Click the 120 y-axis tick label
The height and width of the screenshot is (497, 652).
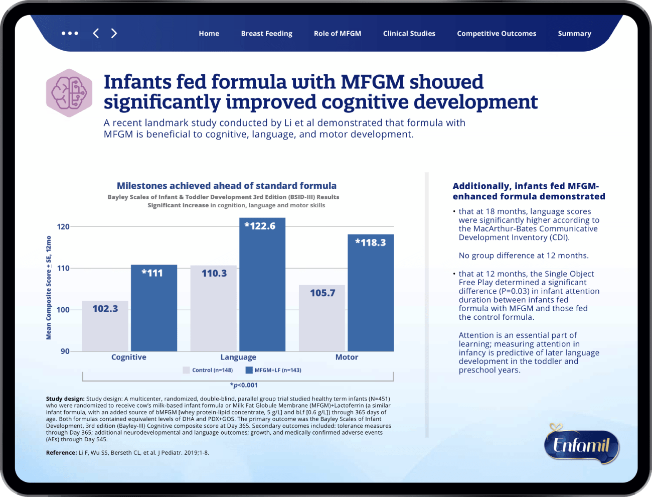(x=63, y=226)
